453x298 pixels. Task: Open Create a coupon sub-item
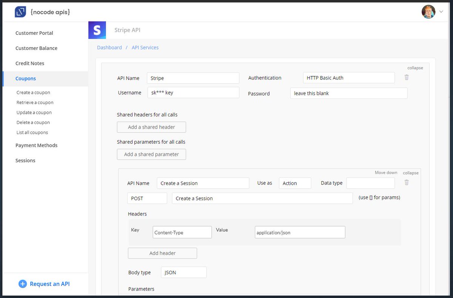tap(33, 92)
